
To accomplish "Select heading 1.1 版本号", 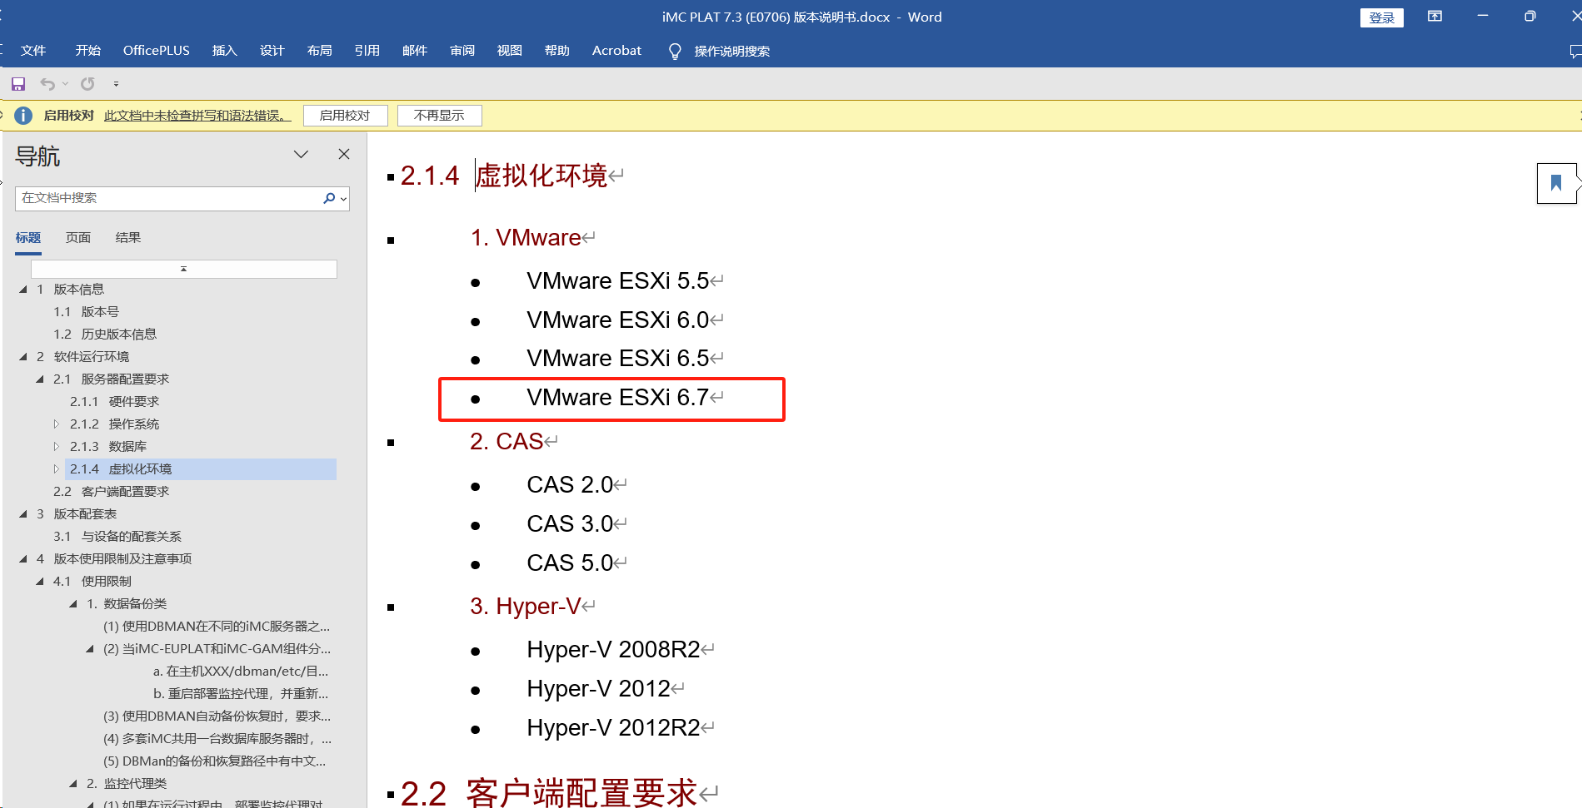I will [87, 312].
